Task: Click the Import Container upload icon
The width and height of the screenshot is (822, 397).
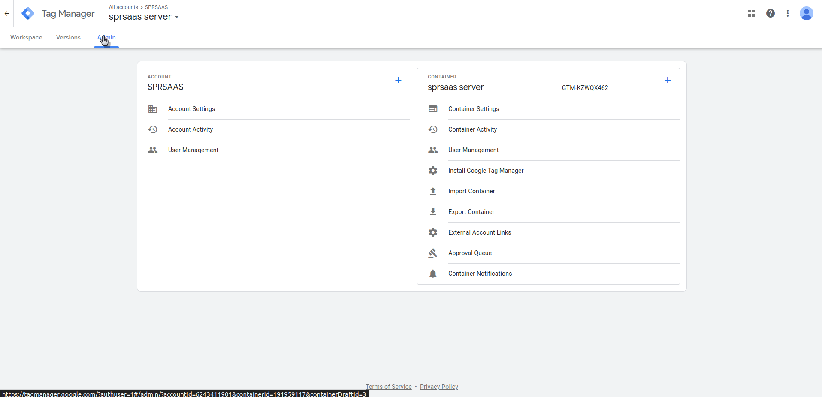Action: pos(433,191)
